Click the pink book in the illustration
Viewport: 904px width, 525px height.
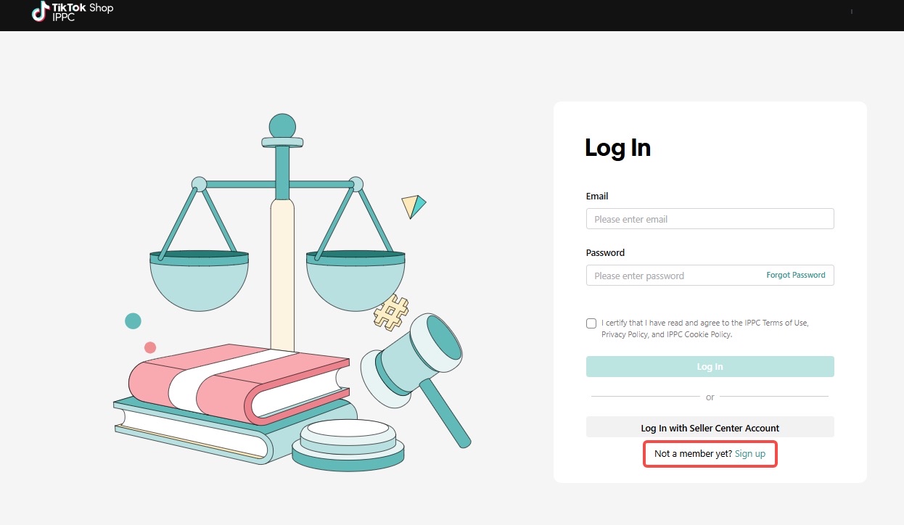[239, 382]
